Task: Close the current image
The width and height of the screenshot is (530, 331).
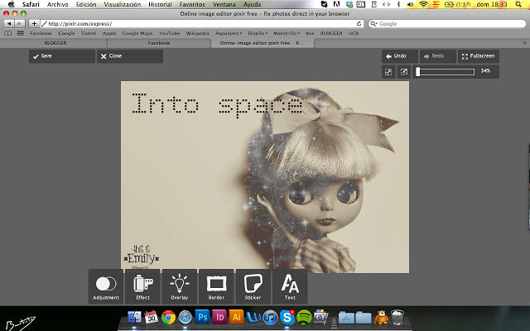Action: (128, 56)
